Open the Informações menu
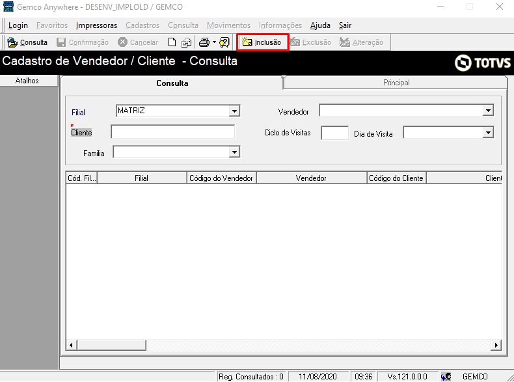Image resolution: width=514 pixels, height=382 pixels. click(x=280, y=25)
